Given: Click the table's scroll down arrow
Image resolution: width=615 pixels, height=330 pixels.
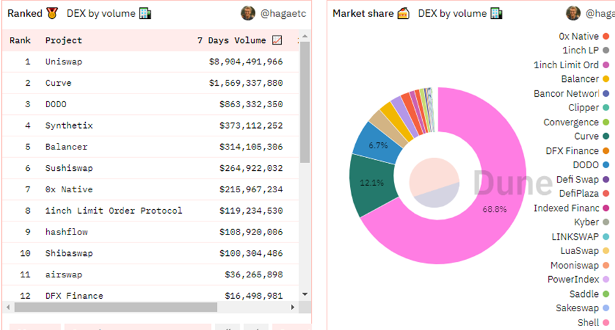Looking at the screenshot, I should [x=305, y=294].
